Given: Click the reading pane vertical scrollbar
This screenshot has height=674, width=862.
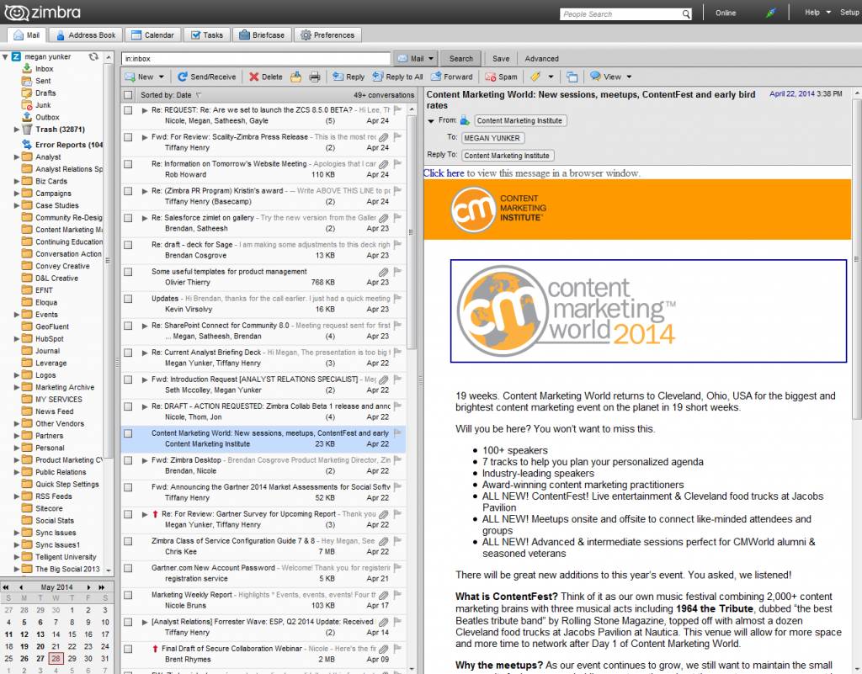Looking at the screenshot, I should tap(856, 258).
